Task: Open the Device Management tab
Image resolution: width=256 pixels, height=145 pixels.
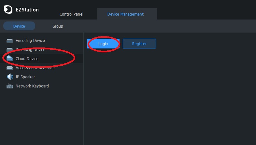Action: point(125,14)
